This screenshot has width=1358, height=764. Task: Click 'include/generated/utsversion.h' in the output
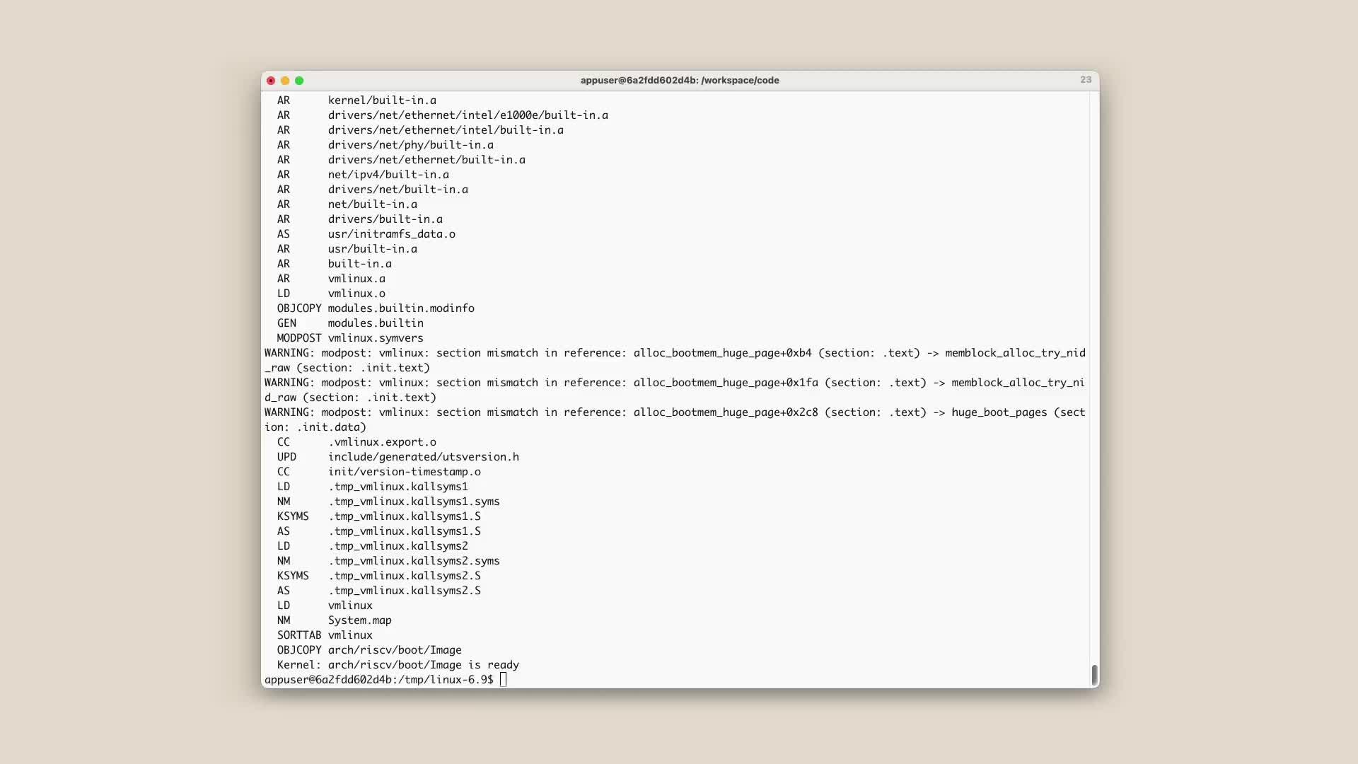click(423, 457)
